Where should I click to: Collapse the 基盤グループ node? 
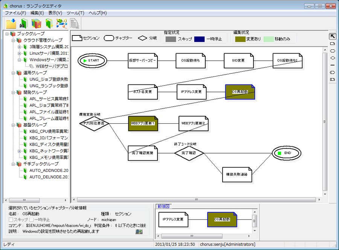click(13, 125)
